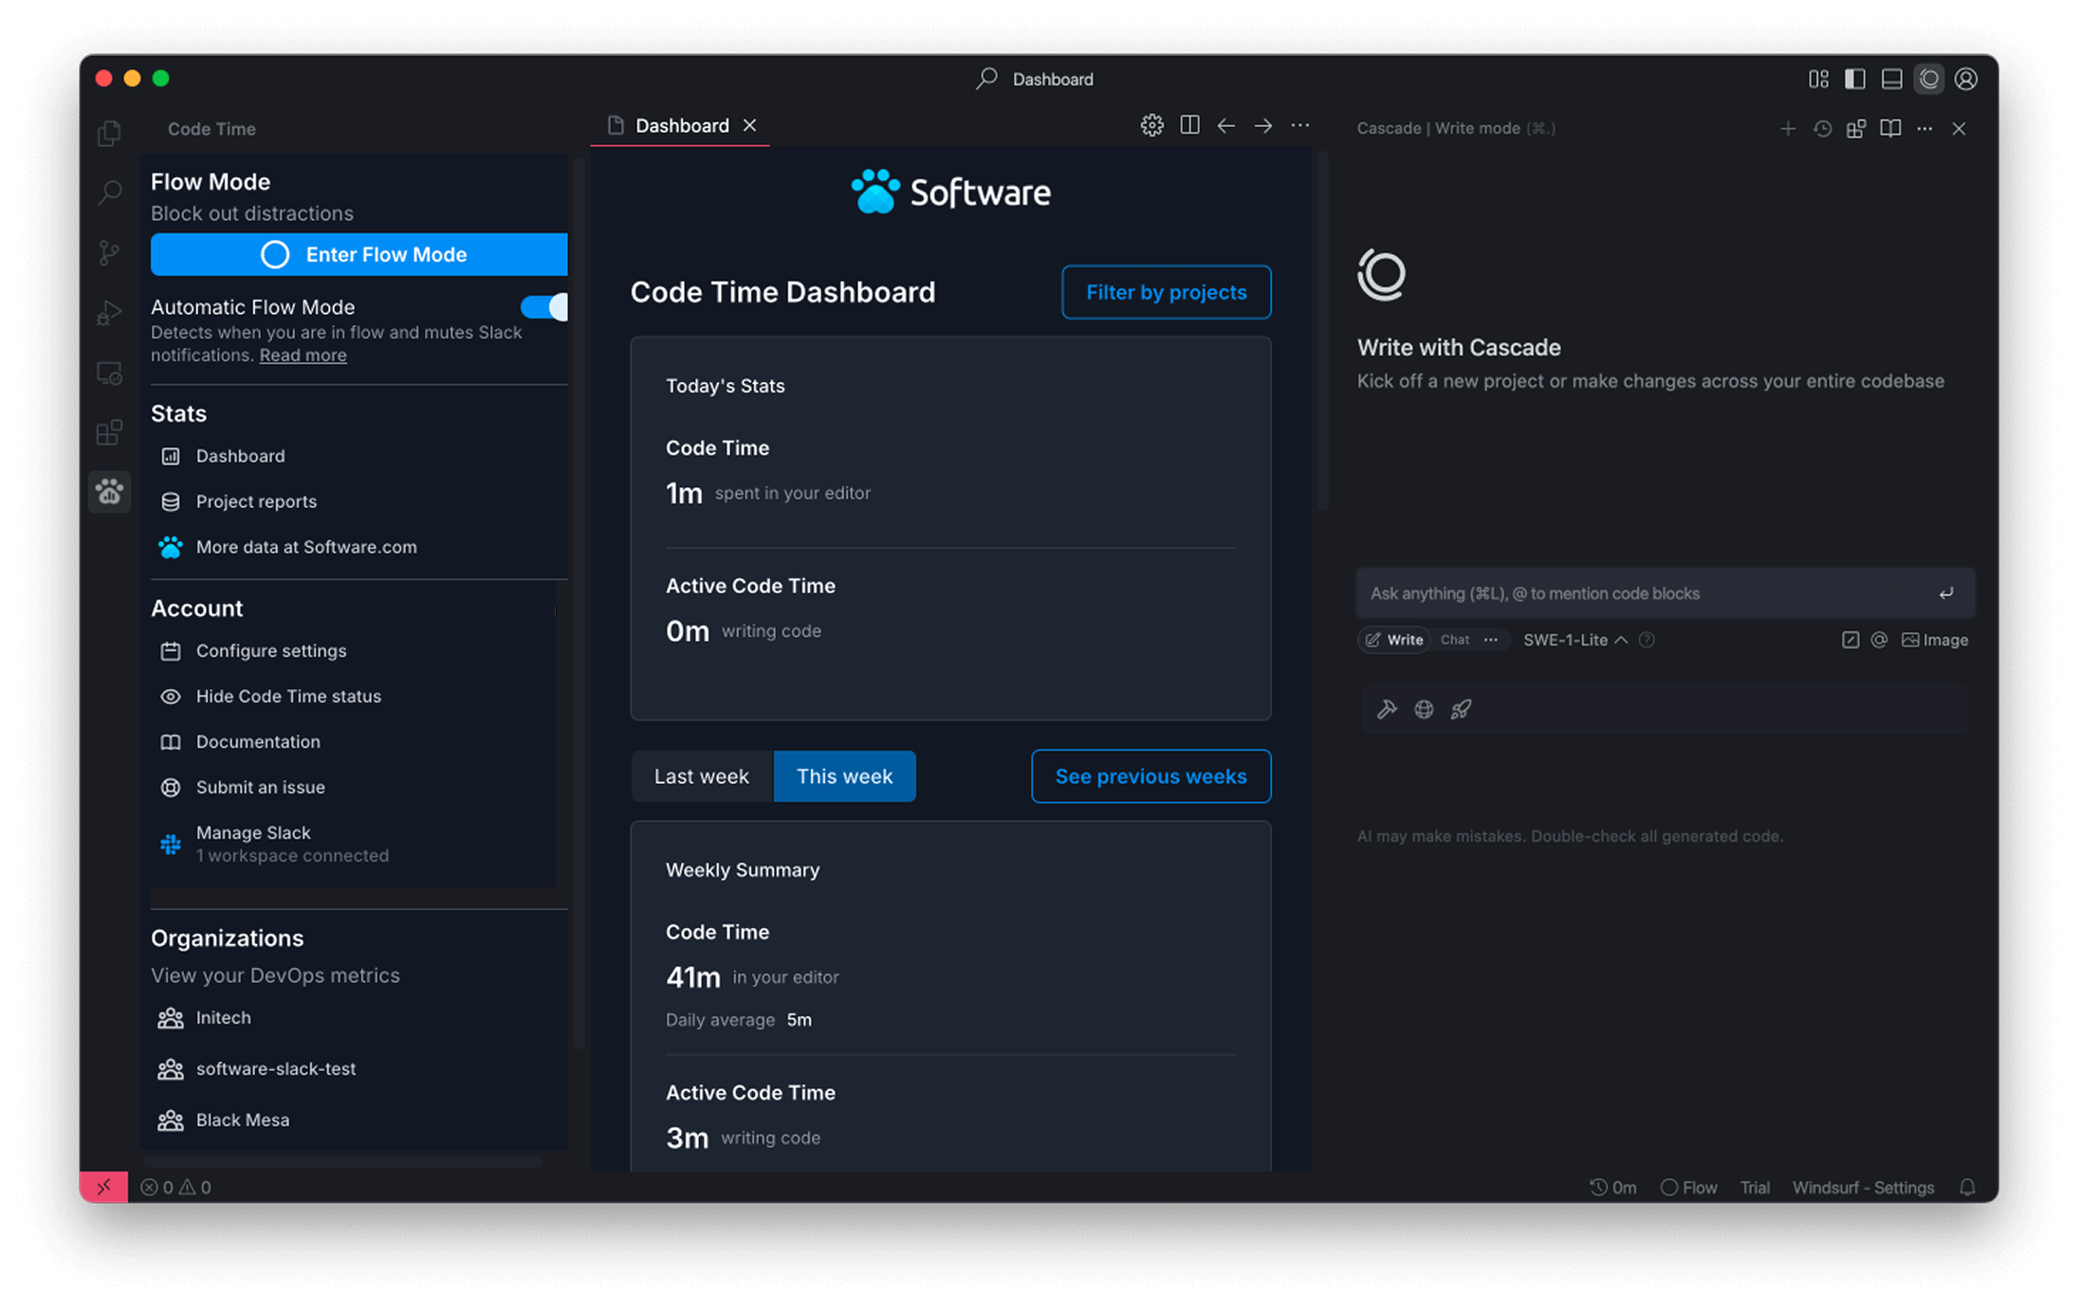This screenshot has width=2079, height=1308.
Task: Open the Code Time paw sidebar icon
Action: point(109,491)
